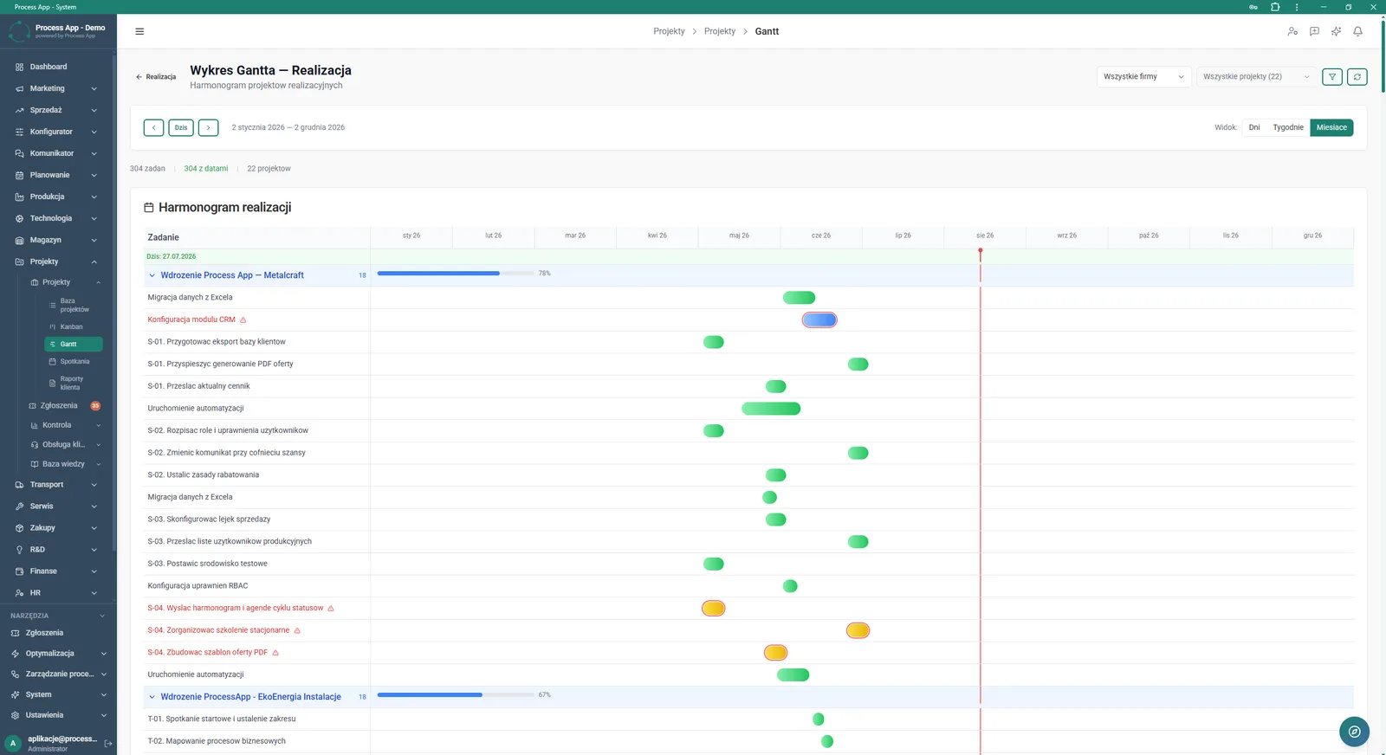Open Spotkania in sidebar

pyautogui.click(x=74, y=362)
